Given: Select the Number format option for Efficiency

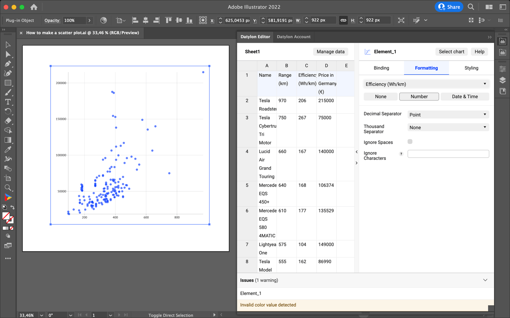Looking at the screenshot, I should pos(419,96).
